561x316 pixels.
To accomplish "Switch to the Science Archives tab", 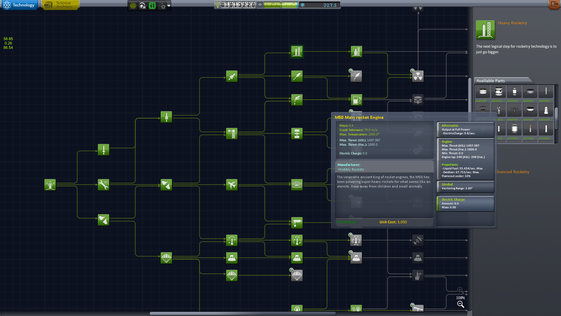I will [60, 5].
